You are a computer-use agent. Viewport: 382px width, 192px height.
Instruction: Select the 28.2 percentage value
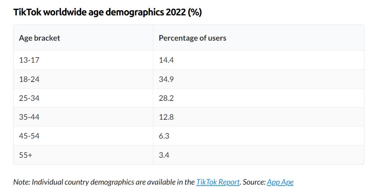tap(166, 98)
